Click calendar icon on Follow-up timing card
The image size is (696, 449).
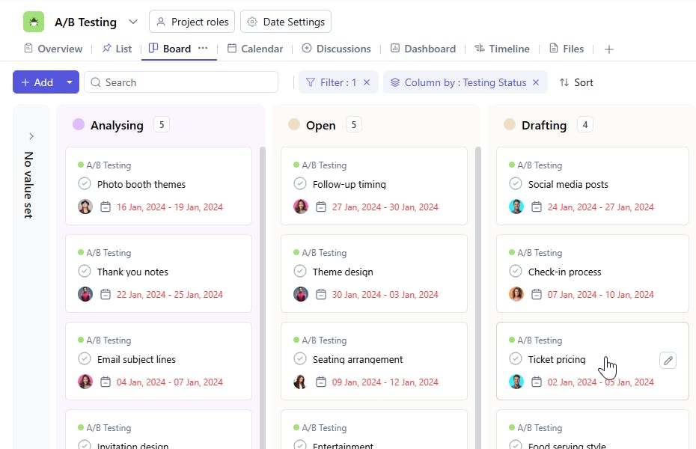coord(321,207)
